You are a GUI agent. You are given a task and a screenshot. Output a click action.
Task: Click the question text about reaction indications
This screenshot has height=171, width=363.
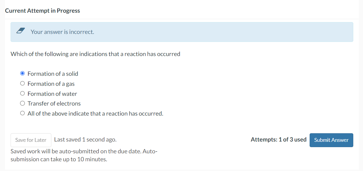click(95, 54)
